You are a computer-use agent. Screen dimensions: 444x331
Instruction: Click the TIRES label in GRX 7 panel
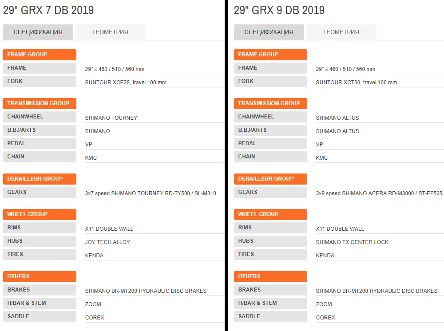pos(40,254)
